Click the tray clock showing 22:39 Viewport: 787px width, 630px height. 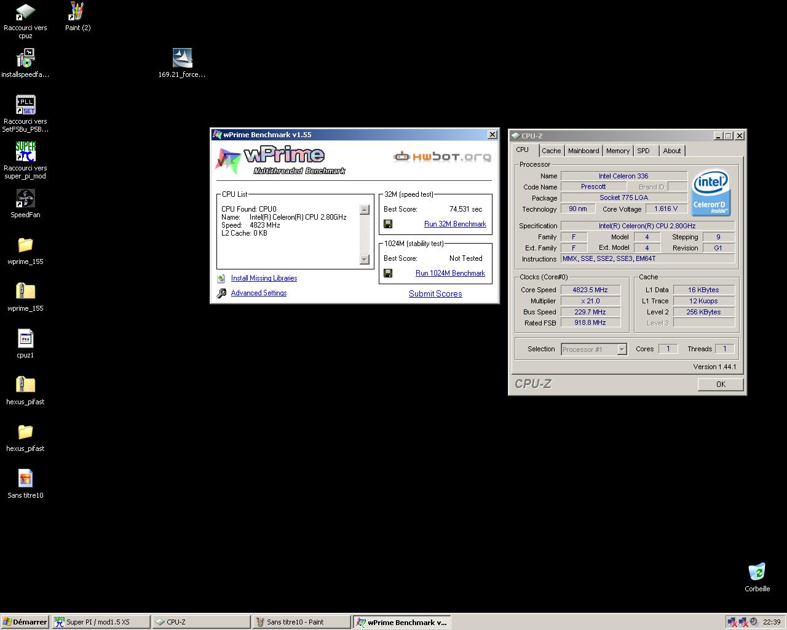[x=772, y=622]
